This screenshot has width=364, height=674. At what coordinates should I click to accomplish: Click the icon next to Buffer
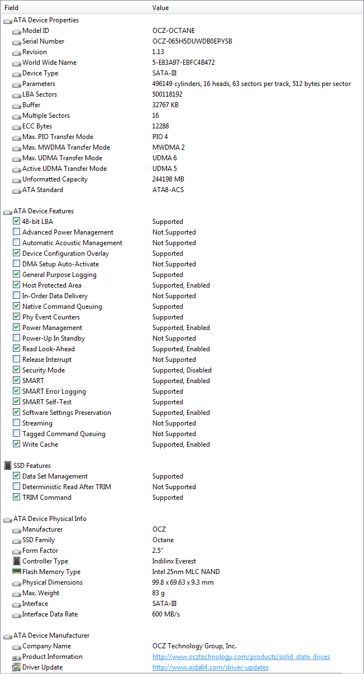[16, 106]
